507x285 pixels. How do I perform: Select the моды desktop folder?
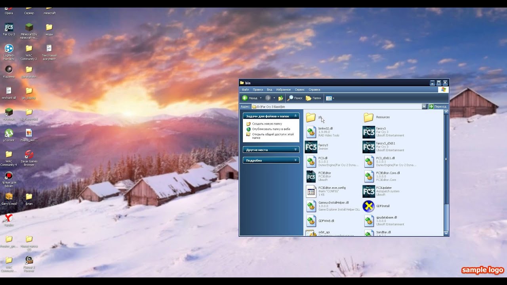(49, 30)
